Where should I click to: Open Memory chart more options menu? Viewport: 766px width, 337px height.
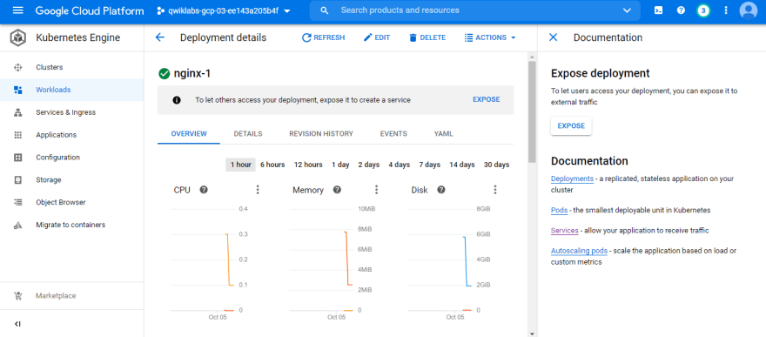click(376, 190)
